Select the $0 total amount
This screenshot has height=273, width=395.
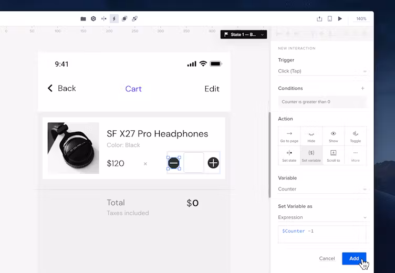[x=192, y=203]
